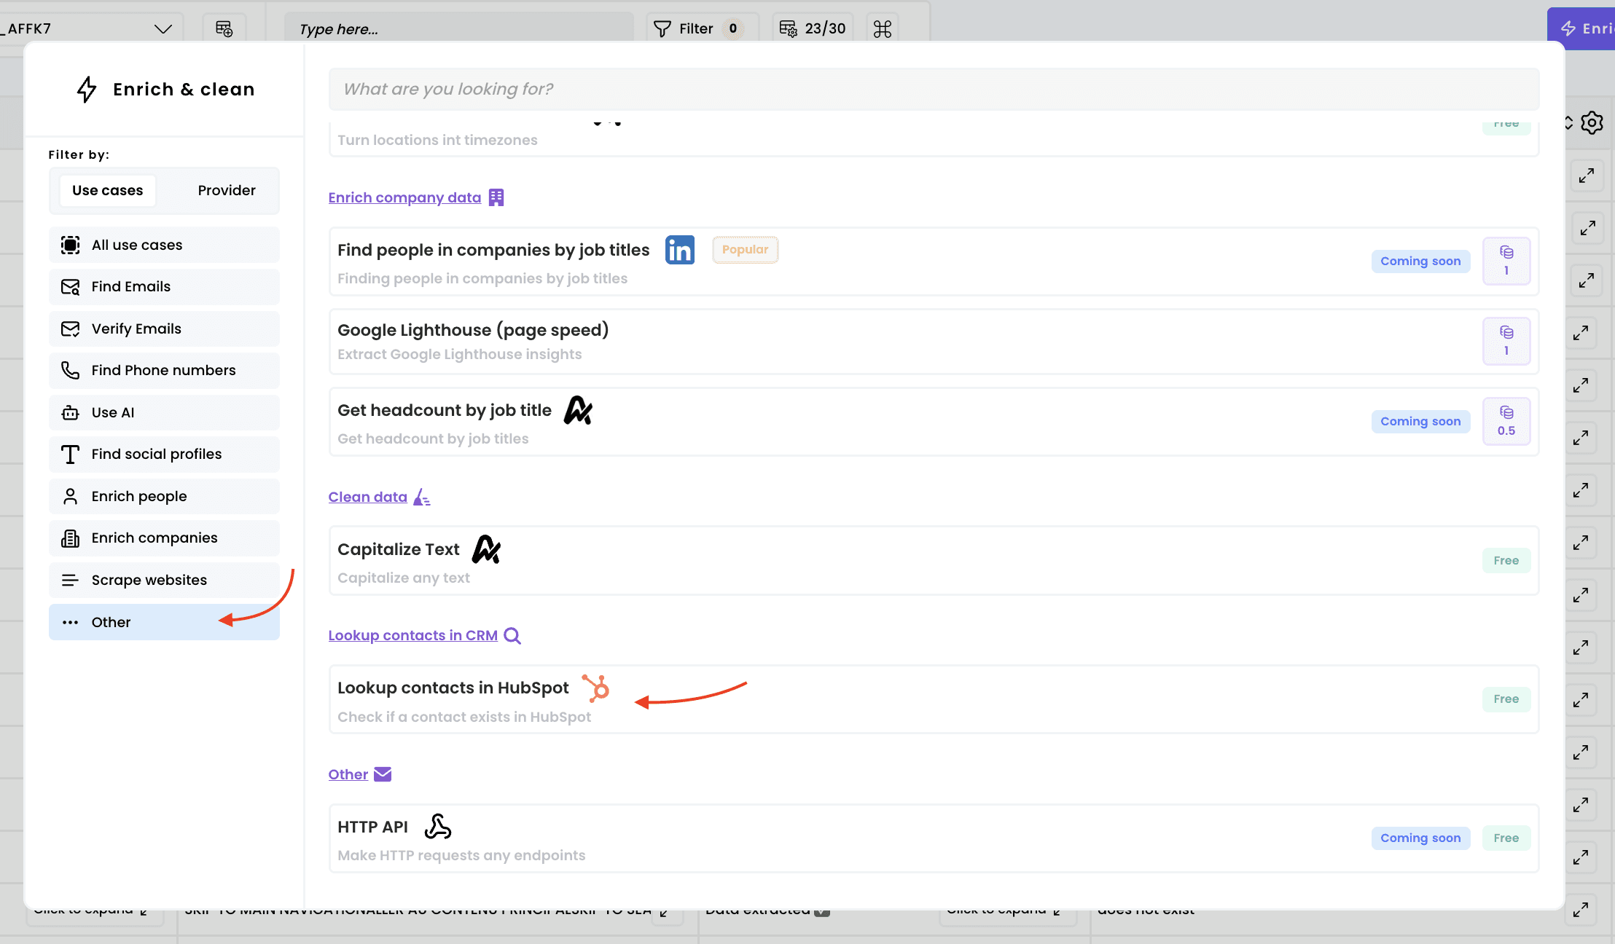Click the Free badge on Capitalize Text

coord(1506,560)
